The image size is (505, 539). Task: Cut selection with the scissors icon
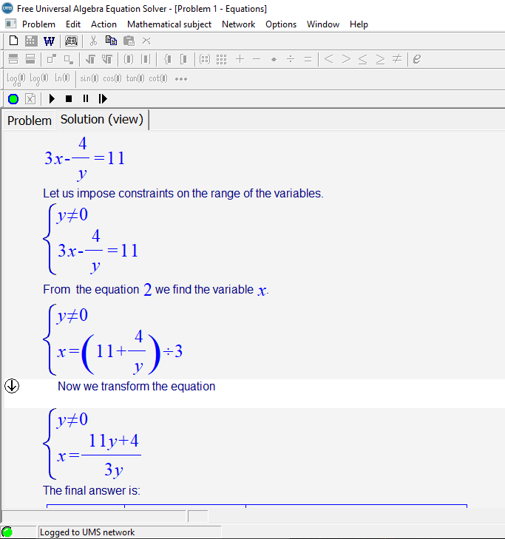[x=93, y=41]
